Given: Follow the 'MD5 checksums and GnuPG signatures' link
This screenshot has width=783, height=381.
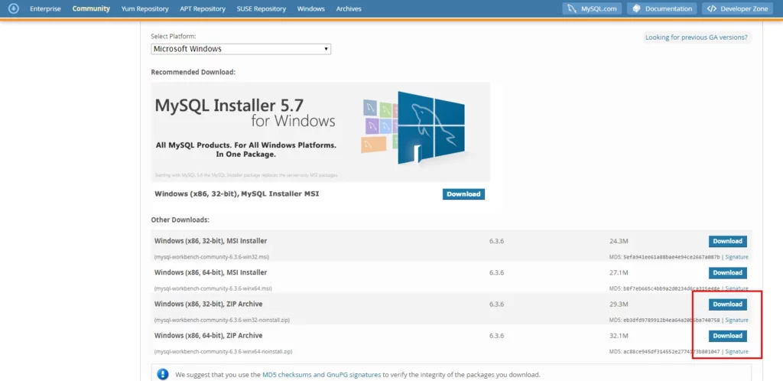Looking at the screenshot, I should (322, 375).
